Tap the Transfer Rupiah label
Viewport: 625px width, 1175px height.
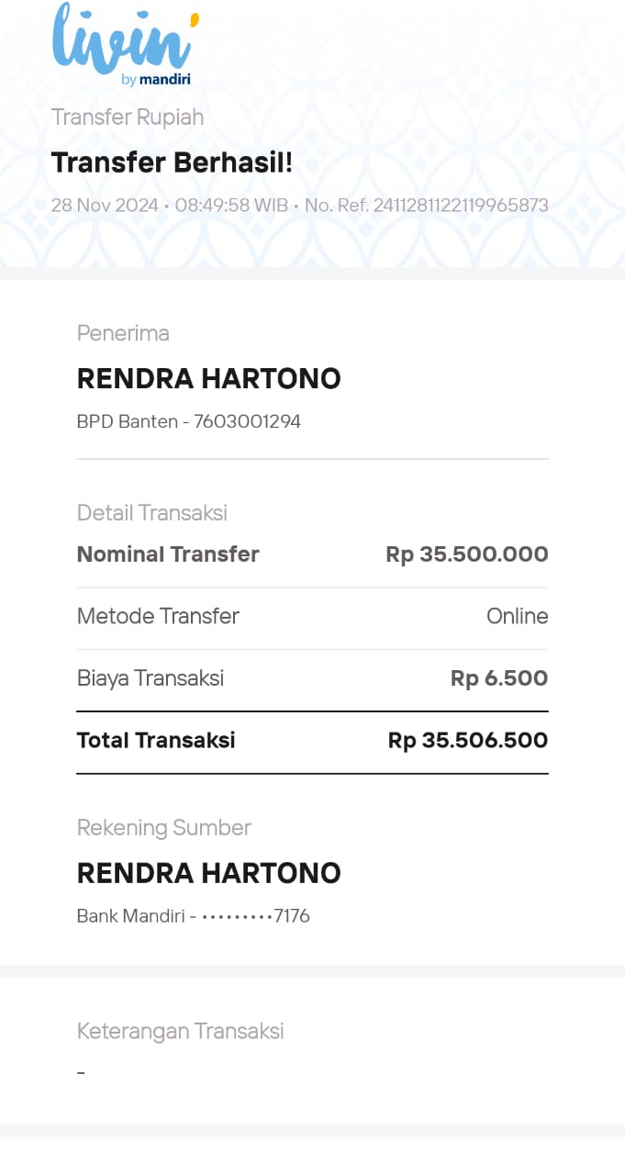point(128,117)
